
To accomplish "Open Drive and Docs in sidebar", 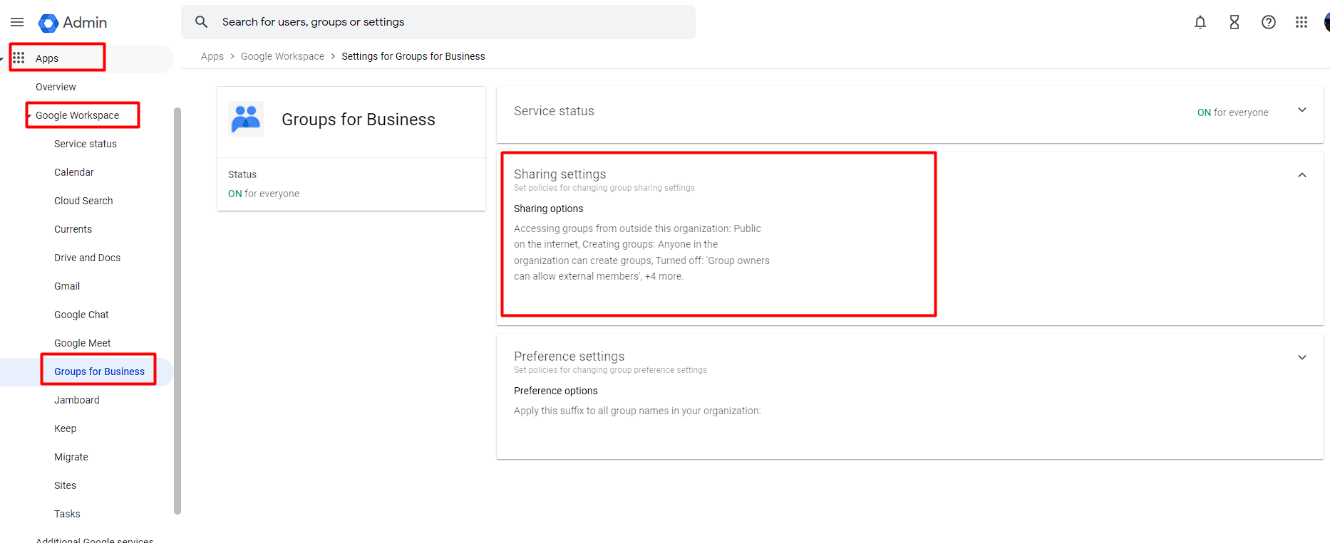I will click(87, 258).
